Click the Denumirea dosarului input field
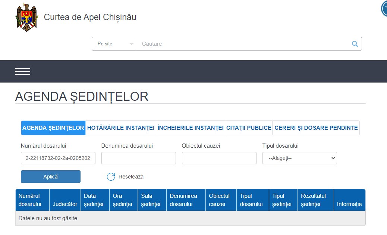Image resolution: width=387 pixels, height=235 pixels. pyautogui.click(x=138, y=158)
